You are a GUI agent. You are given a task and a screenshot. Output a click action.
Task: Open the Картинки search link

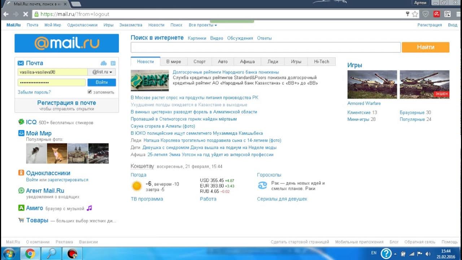pyautogui.click(x=197, y=38)
